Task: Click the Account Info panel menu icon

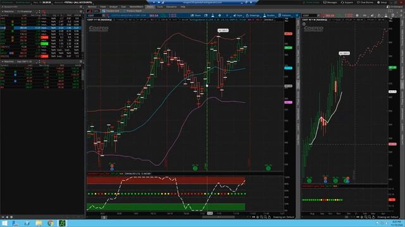Action: (x=80, y=7)
